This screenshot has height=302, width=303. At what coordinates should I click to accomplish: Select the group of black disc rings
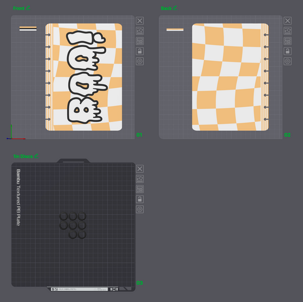click(x=73, y=225)
